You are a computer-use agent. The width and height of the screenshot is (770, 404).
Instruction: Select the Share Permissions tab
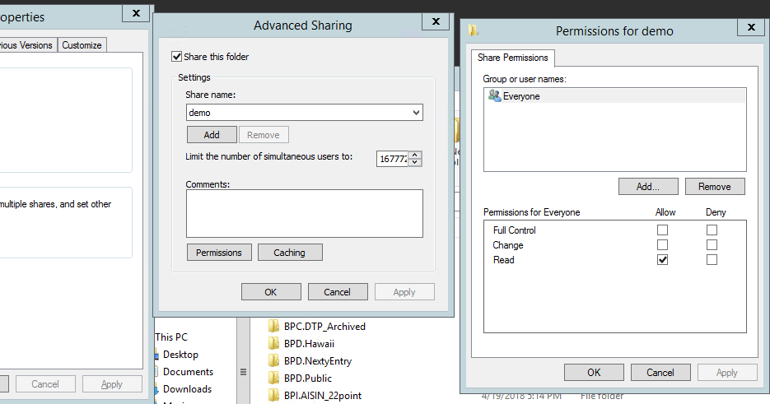[513, 58]
